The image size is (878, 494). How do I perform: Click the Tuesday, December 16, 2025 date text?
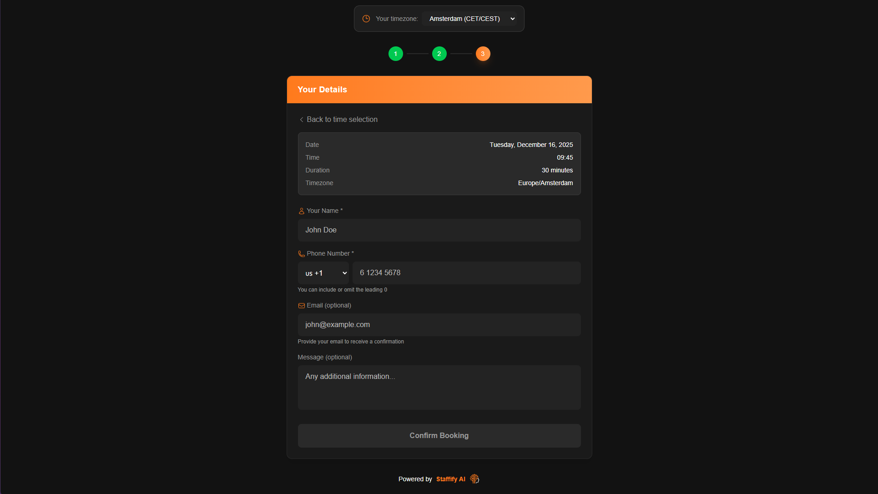[531, 145]
